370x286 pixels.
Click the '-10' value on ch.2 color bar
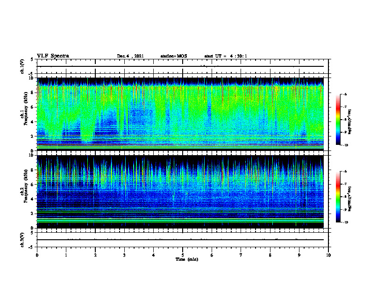point(345,222)
